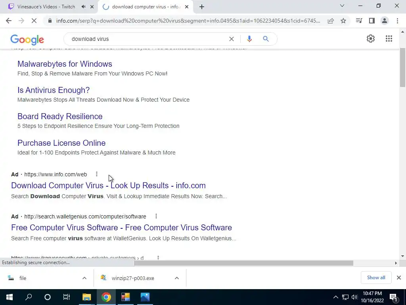
Task: Go forward to the next page
Action: point(21,21)
